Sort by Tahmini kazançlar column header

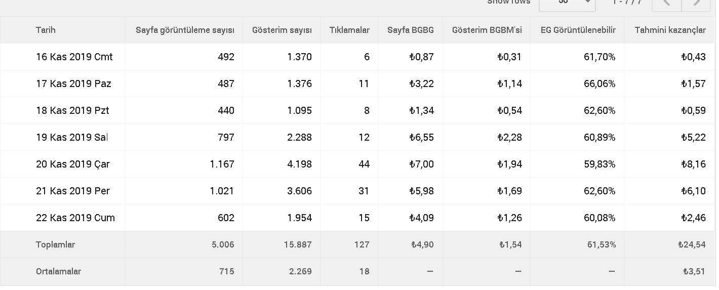pyautogui.click(x=670, y=30)
